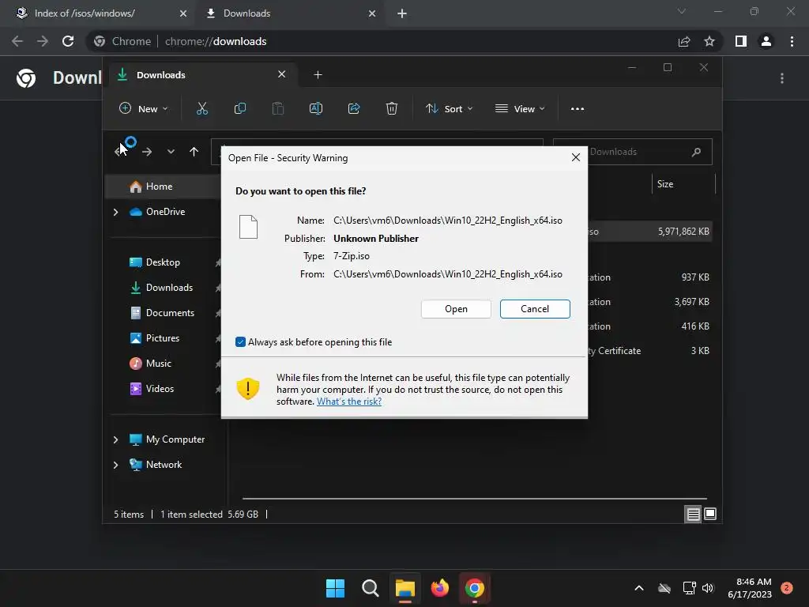Click the Chrome taskbar icon
This screenshot has width=809, height=607.
pos(475,588)
